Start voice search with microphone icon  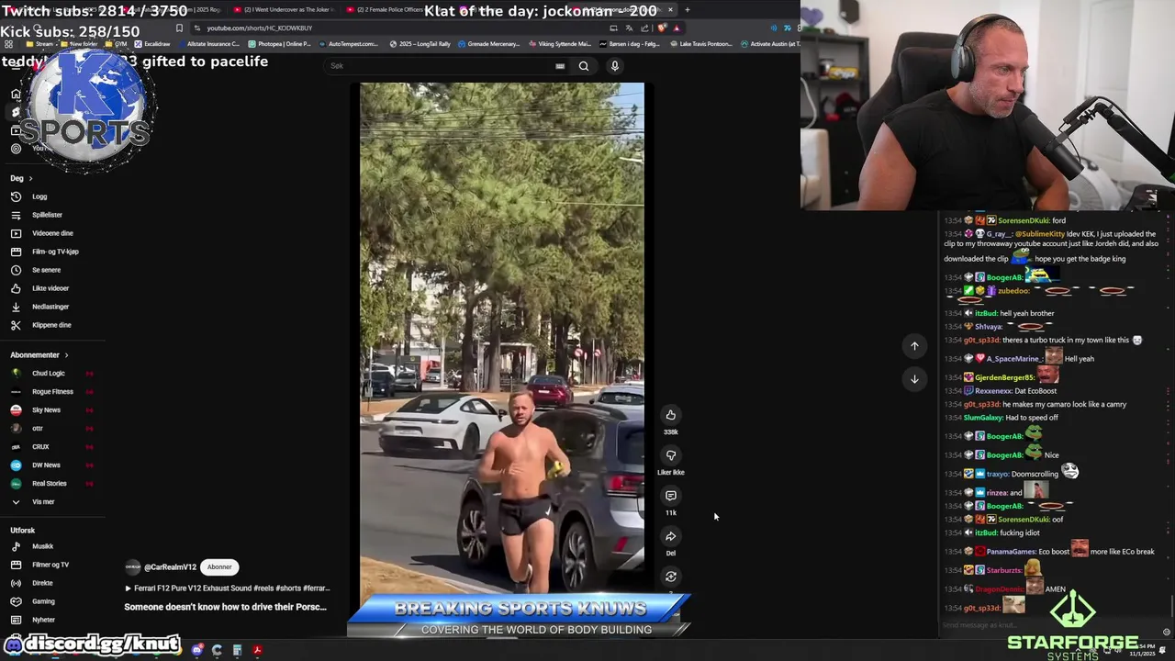click(615, 66)
